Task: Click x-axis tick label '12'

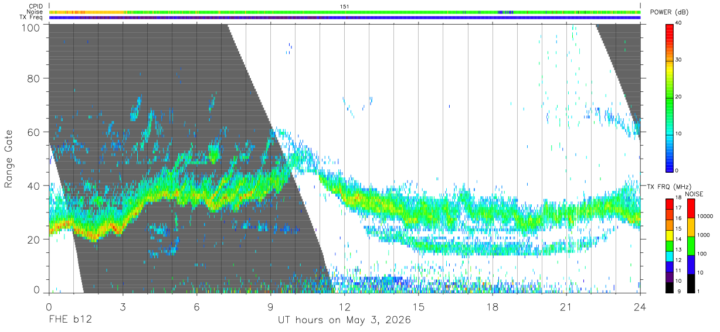Action: (x=345, y=307)
